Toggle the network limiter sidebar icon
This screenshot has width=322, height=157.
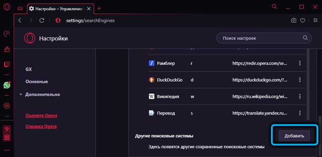(7, 129)
